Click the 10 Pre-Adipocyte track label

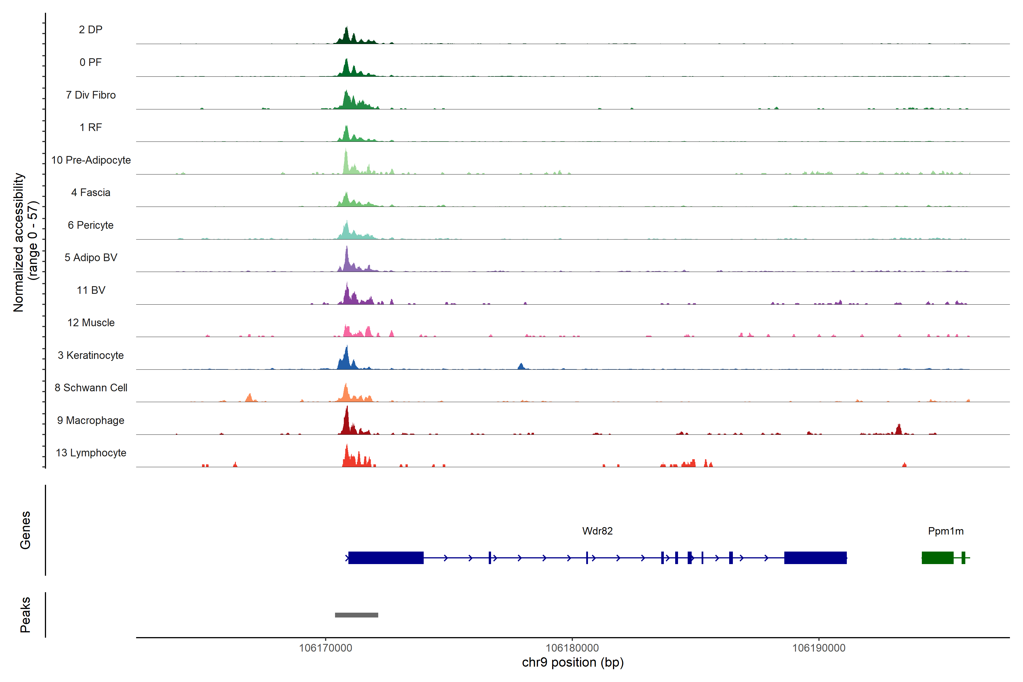[x=91, y=160]
